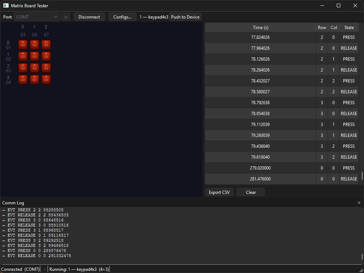Image resolution: width=364 pixels, height=273 pixels.
Task: Click the Matrix Board Tester title bar icon
Action: [5, 5]
